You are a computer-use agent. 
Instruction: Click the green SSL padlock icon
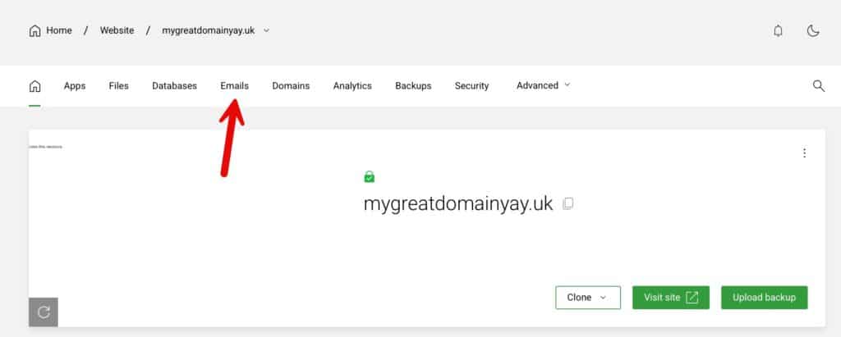[x=369, y=176]
